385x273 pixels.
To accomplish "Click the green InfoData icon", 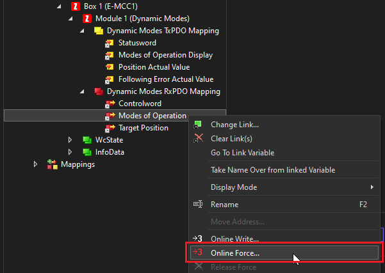I will (87, 152).
